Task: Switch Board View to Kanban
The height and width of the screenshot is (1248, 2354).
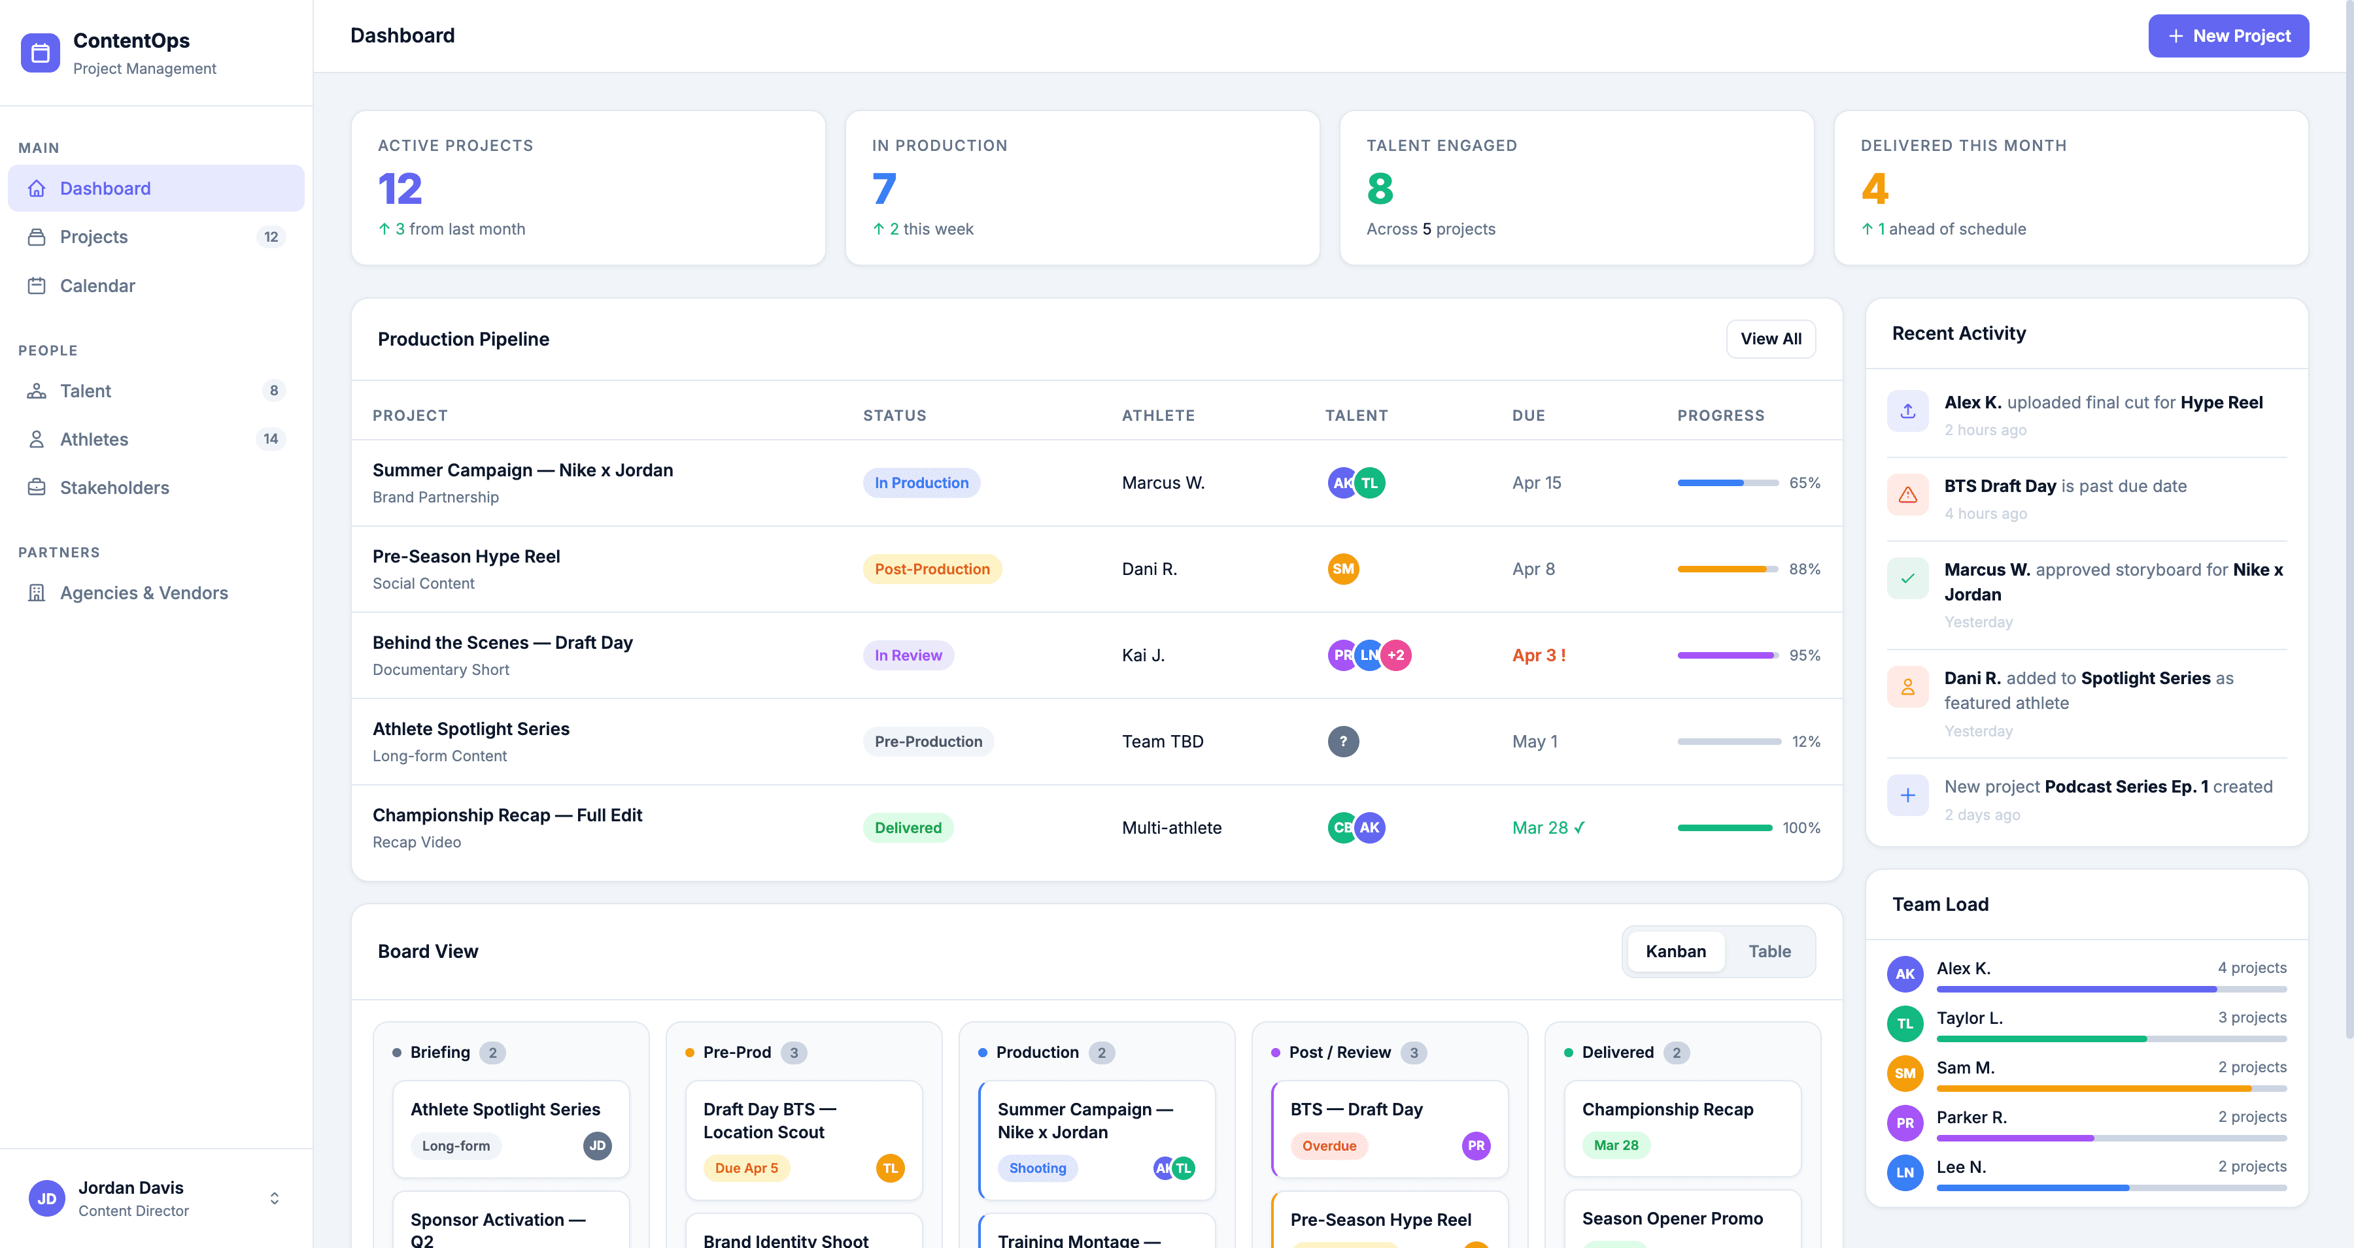Action: coord(1675,951)
